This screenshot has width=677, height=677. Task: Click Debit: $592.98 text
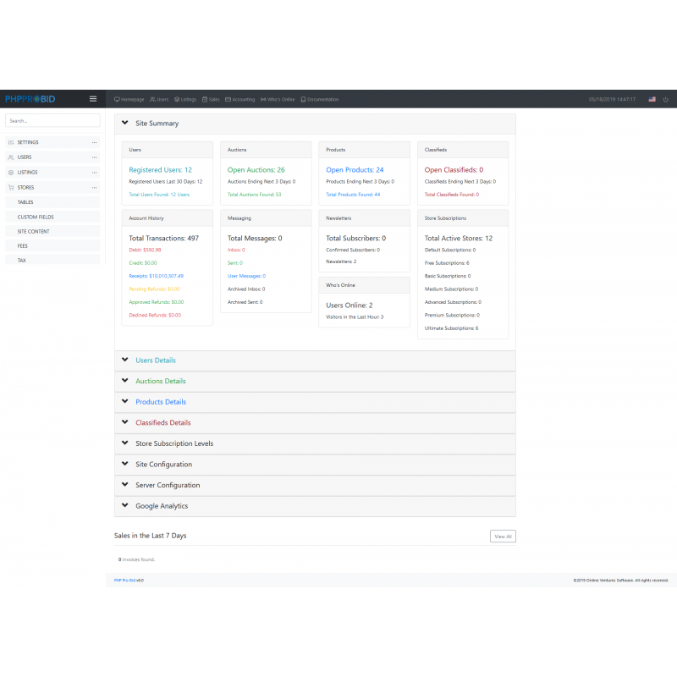(145, 250)
